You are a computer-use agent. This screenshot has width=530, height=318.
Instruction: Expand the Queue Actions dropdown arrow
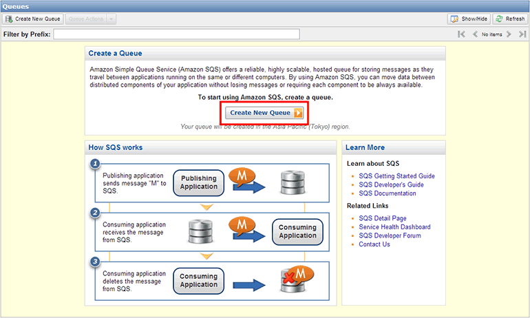click(x=112, y=19)
